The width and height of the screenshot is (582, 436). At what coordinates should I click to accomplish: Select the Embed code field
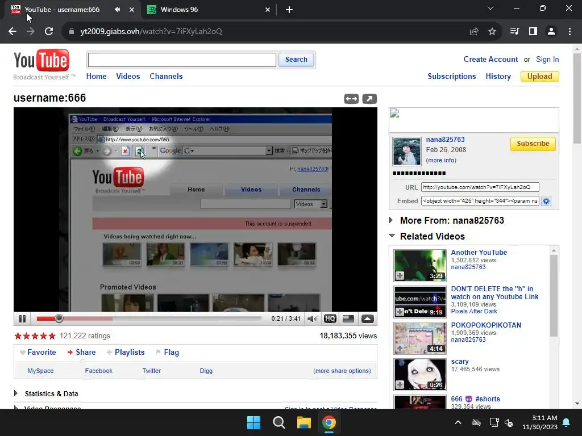click(x=480, y=201)
